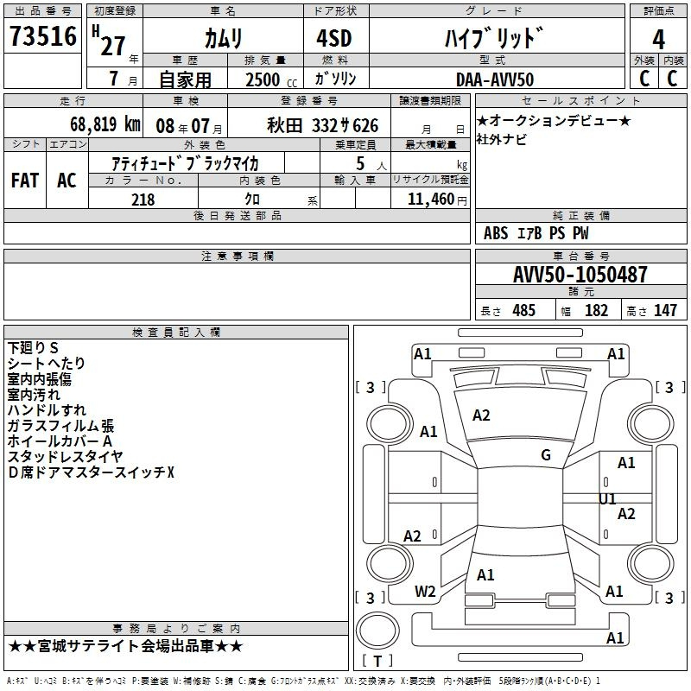Click the G mark on the windshield
Viewport: 691px width, 691px height.
tap(546, 455)
